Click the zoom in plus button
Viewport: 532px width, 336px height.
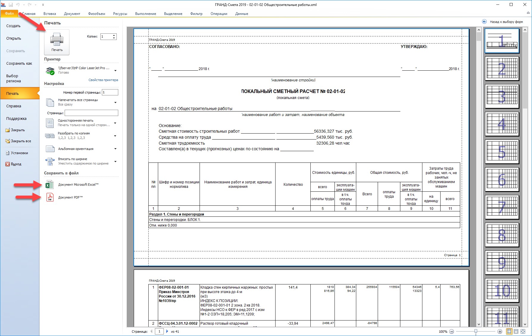point(500,332)
